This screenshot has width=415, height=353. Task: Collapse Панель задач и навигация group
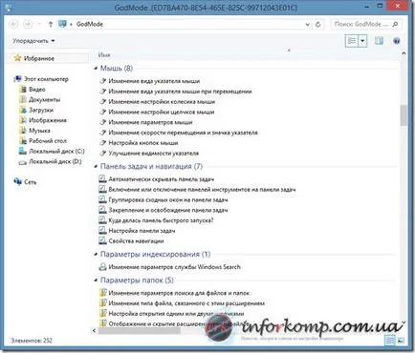(96, 166)
